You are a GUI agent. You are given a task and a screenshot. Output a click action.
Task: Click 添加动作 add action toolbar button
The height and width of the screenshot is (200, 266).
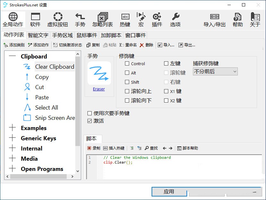pyautogui.click(x=38, y=45)
